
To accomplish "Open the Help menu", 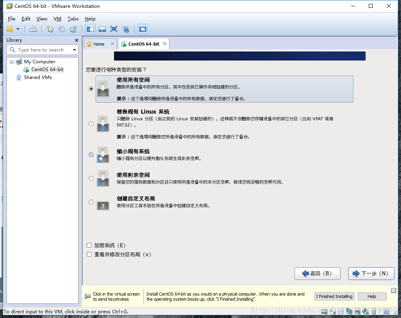I will coord(90,18).
